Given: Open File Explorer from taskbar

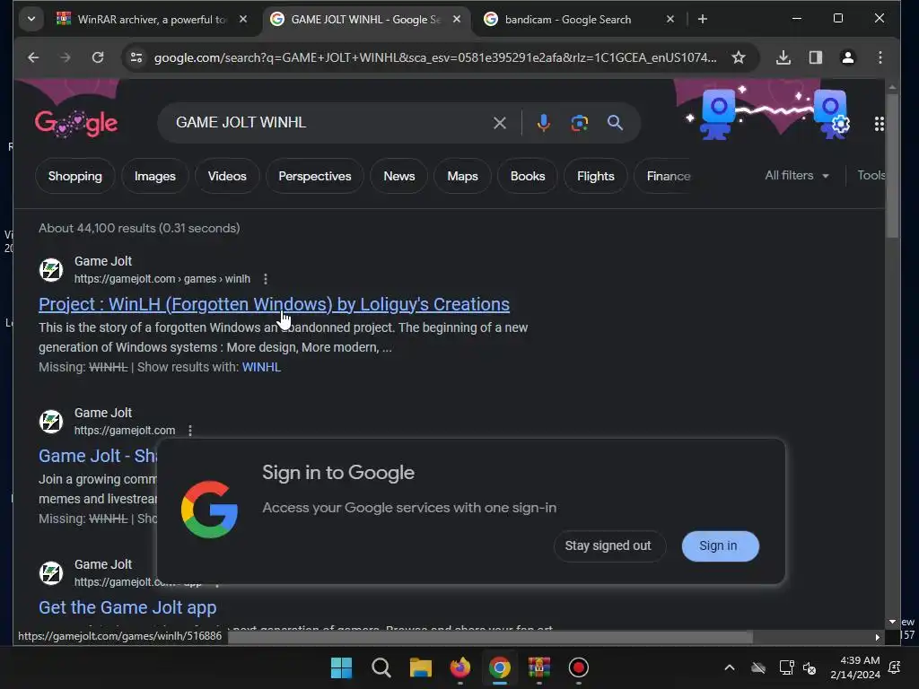Looking at the screenshot, I should pyautogui.click(x=420, y=667).
